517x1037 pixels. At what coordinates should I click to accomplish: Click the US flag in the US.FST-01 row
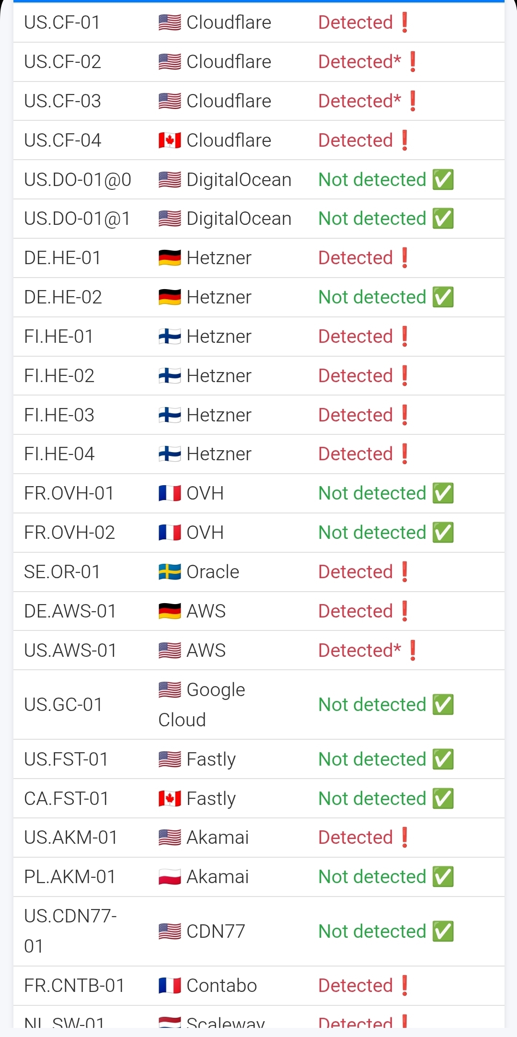tap(170, 759)
